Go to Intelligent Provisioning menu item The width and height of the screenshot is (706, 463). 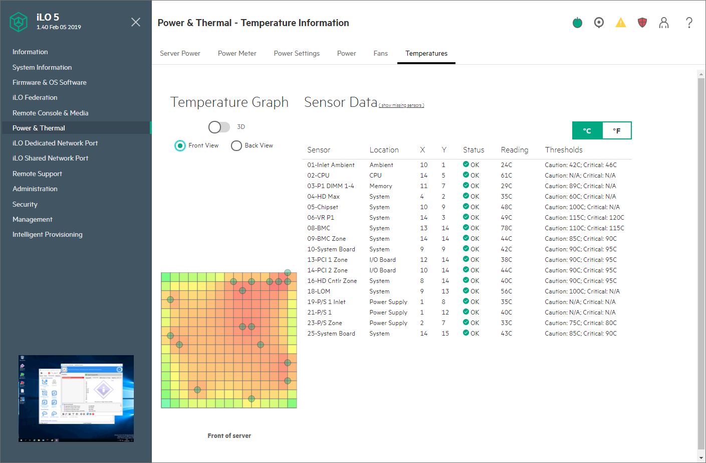click(48, 234)
